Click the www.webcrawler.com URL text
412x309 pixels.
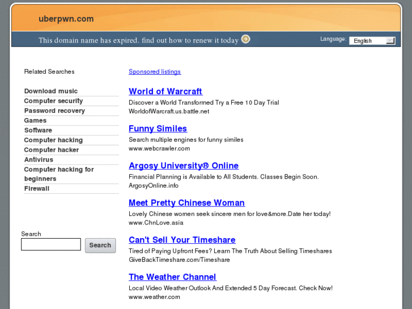click(x=159, y=149)
